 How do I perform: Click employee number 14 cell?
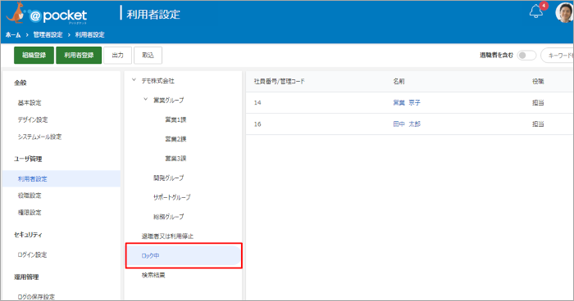(x=257, y=102)
